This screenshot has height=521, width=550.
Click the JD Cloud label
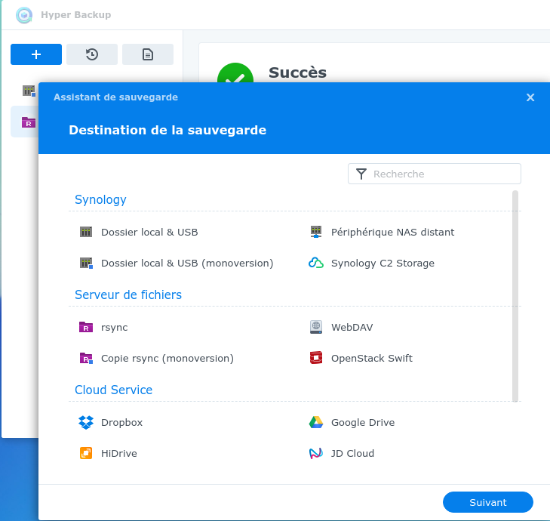pos(352,453)
